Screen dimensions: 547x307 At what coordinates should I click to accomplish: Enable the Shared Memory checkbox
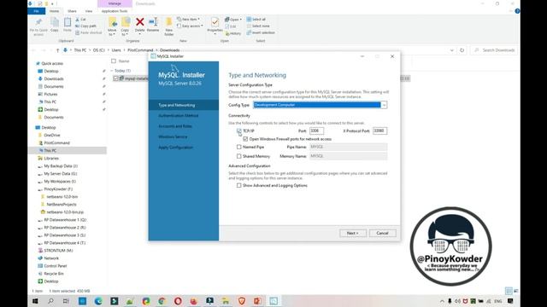tap(239, 156)
